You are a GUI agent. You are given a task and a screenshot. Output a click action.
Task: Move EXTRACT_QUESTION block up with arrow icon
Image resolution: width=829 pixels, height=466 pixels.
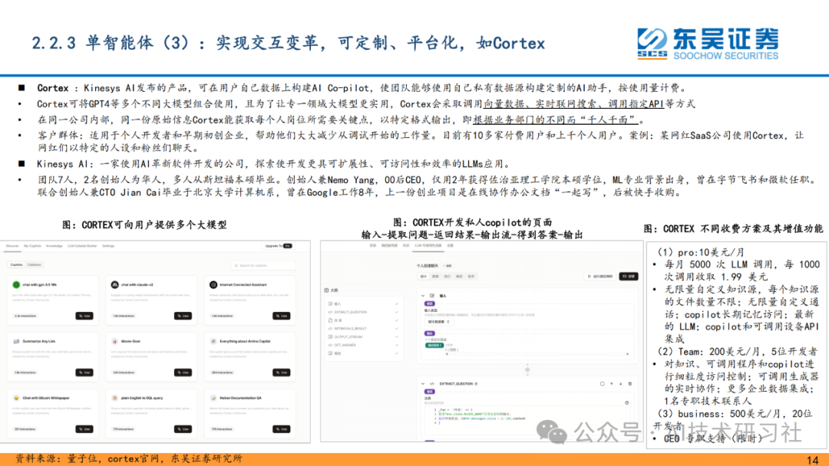[x=612, y=384]
